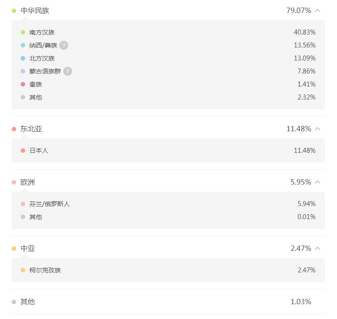Collapse the 欧洲 section chevron

coord(318,182)
